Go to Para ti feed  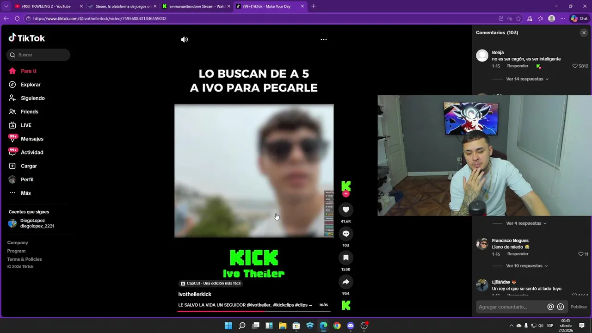[x=28, y=71]
